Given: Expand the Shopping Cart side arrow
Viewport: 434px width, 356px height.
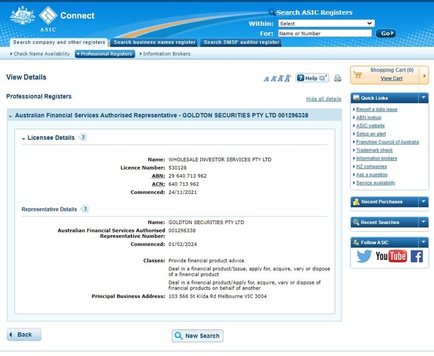Looking at the screenshot, I should 424,75.
